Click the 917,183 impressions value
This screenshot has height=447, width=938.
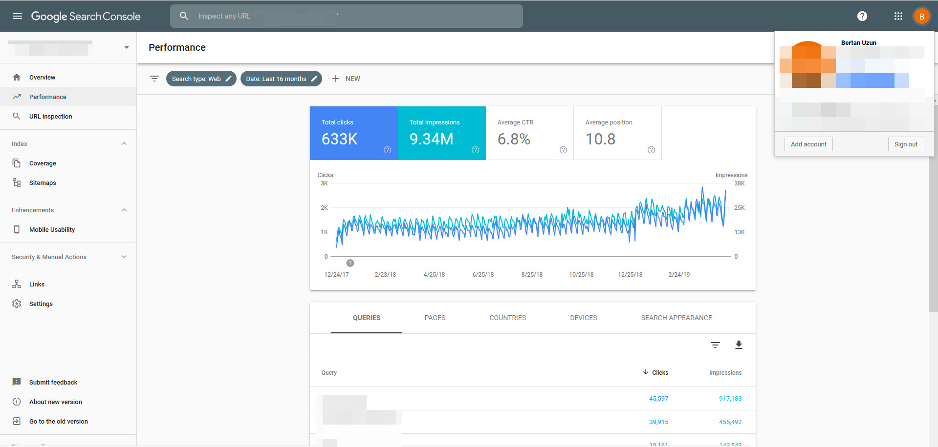730,398
